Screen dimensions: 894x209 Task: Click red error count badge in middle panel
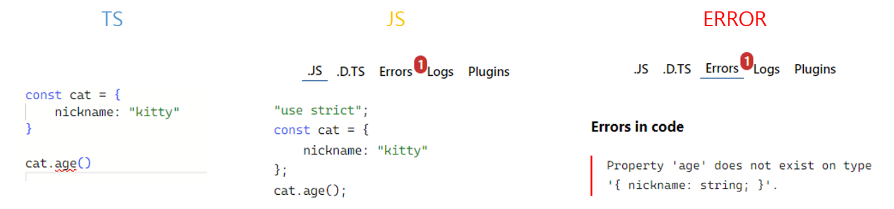420,65
